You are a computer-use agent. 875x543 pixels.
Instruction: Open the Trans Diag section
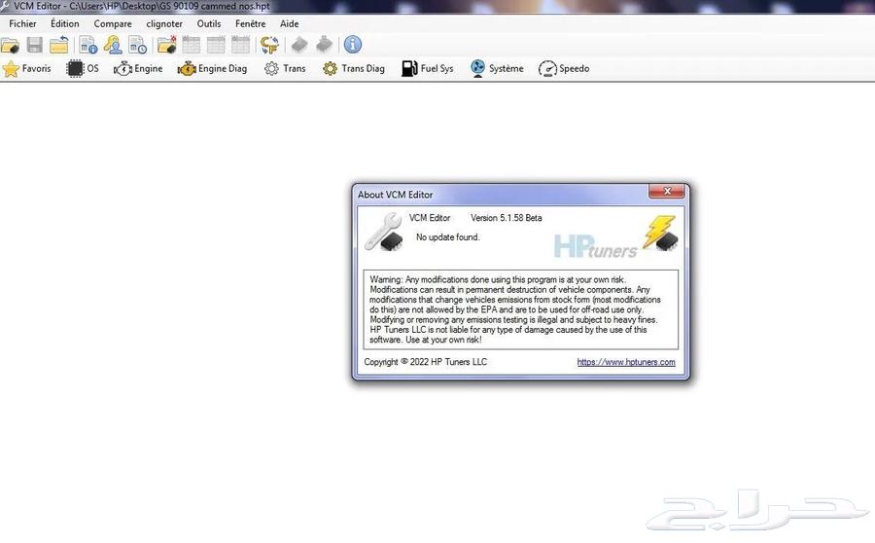354,69
